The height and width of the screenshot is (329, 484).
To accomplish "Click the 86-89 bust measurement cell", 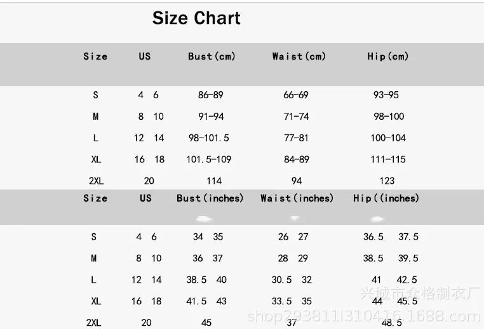I will (x=211, y=95).
